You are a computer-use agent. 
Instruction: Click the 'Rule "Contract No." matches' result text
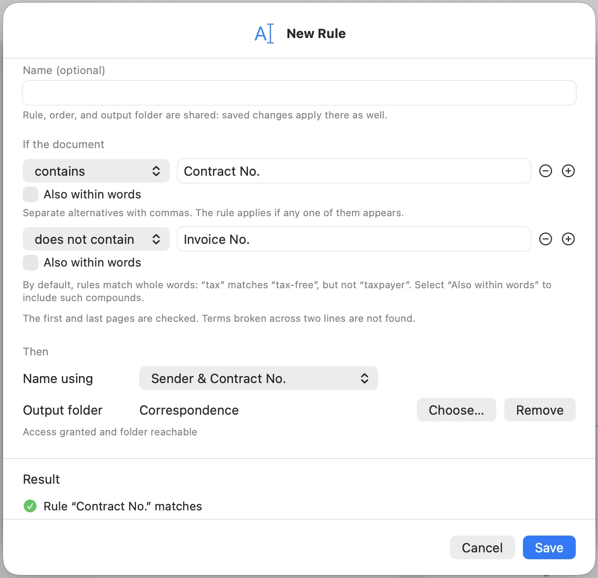click(x=123, y=506)
